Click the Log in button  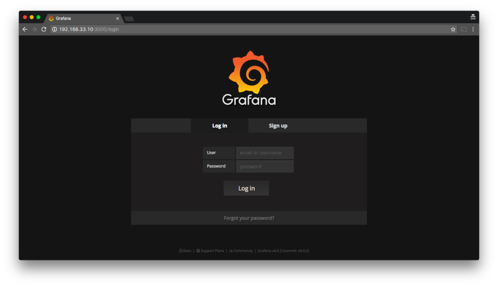[246, 188]
